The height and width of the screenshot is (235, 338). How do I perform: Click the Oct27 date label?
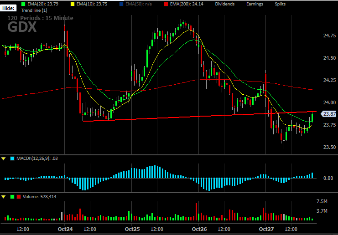(x=266, y=229)
